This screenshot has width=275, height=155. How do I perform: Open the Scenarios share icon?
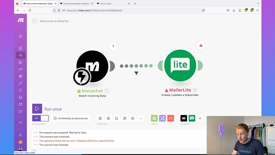point(21,55)
